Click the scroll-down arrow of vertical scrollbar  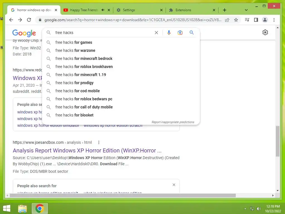(x=277, y=191)
